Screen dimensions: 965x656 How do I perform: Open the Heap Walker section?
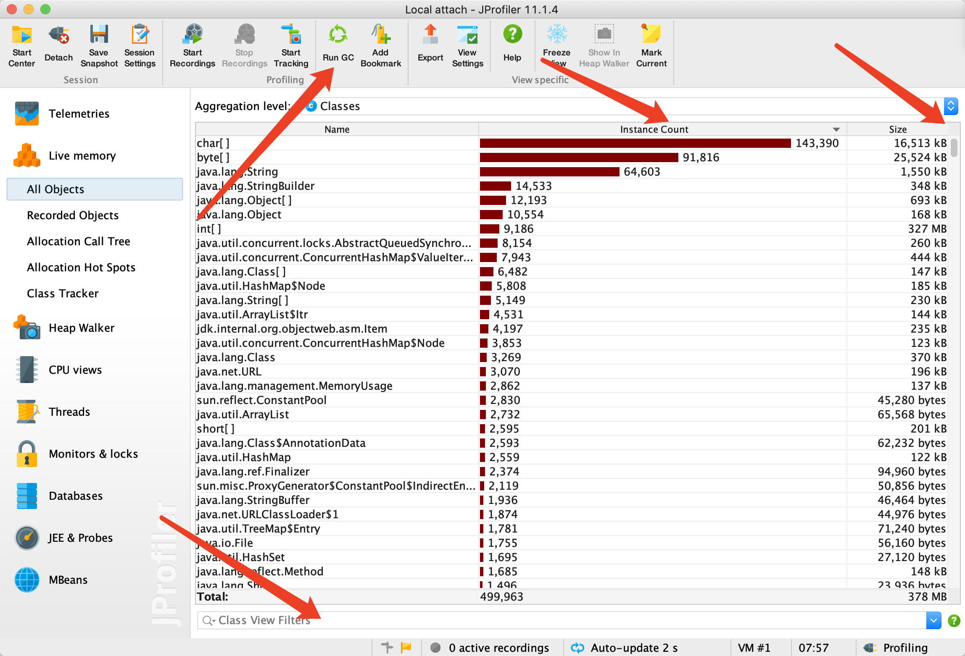coord(81,328)
